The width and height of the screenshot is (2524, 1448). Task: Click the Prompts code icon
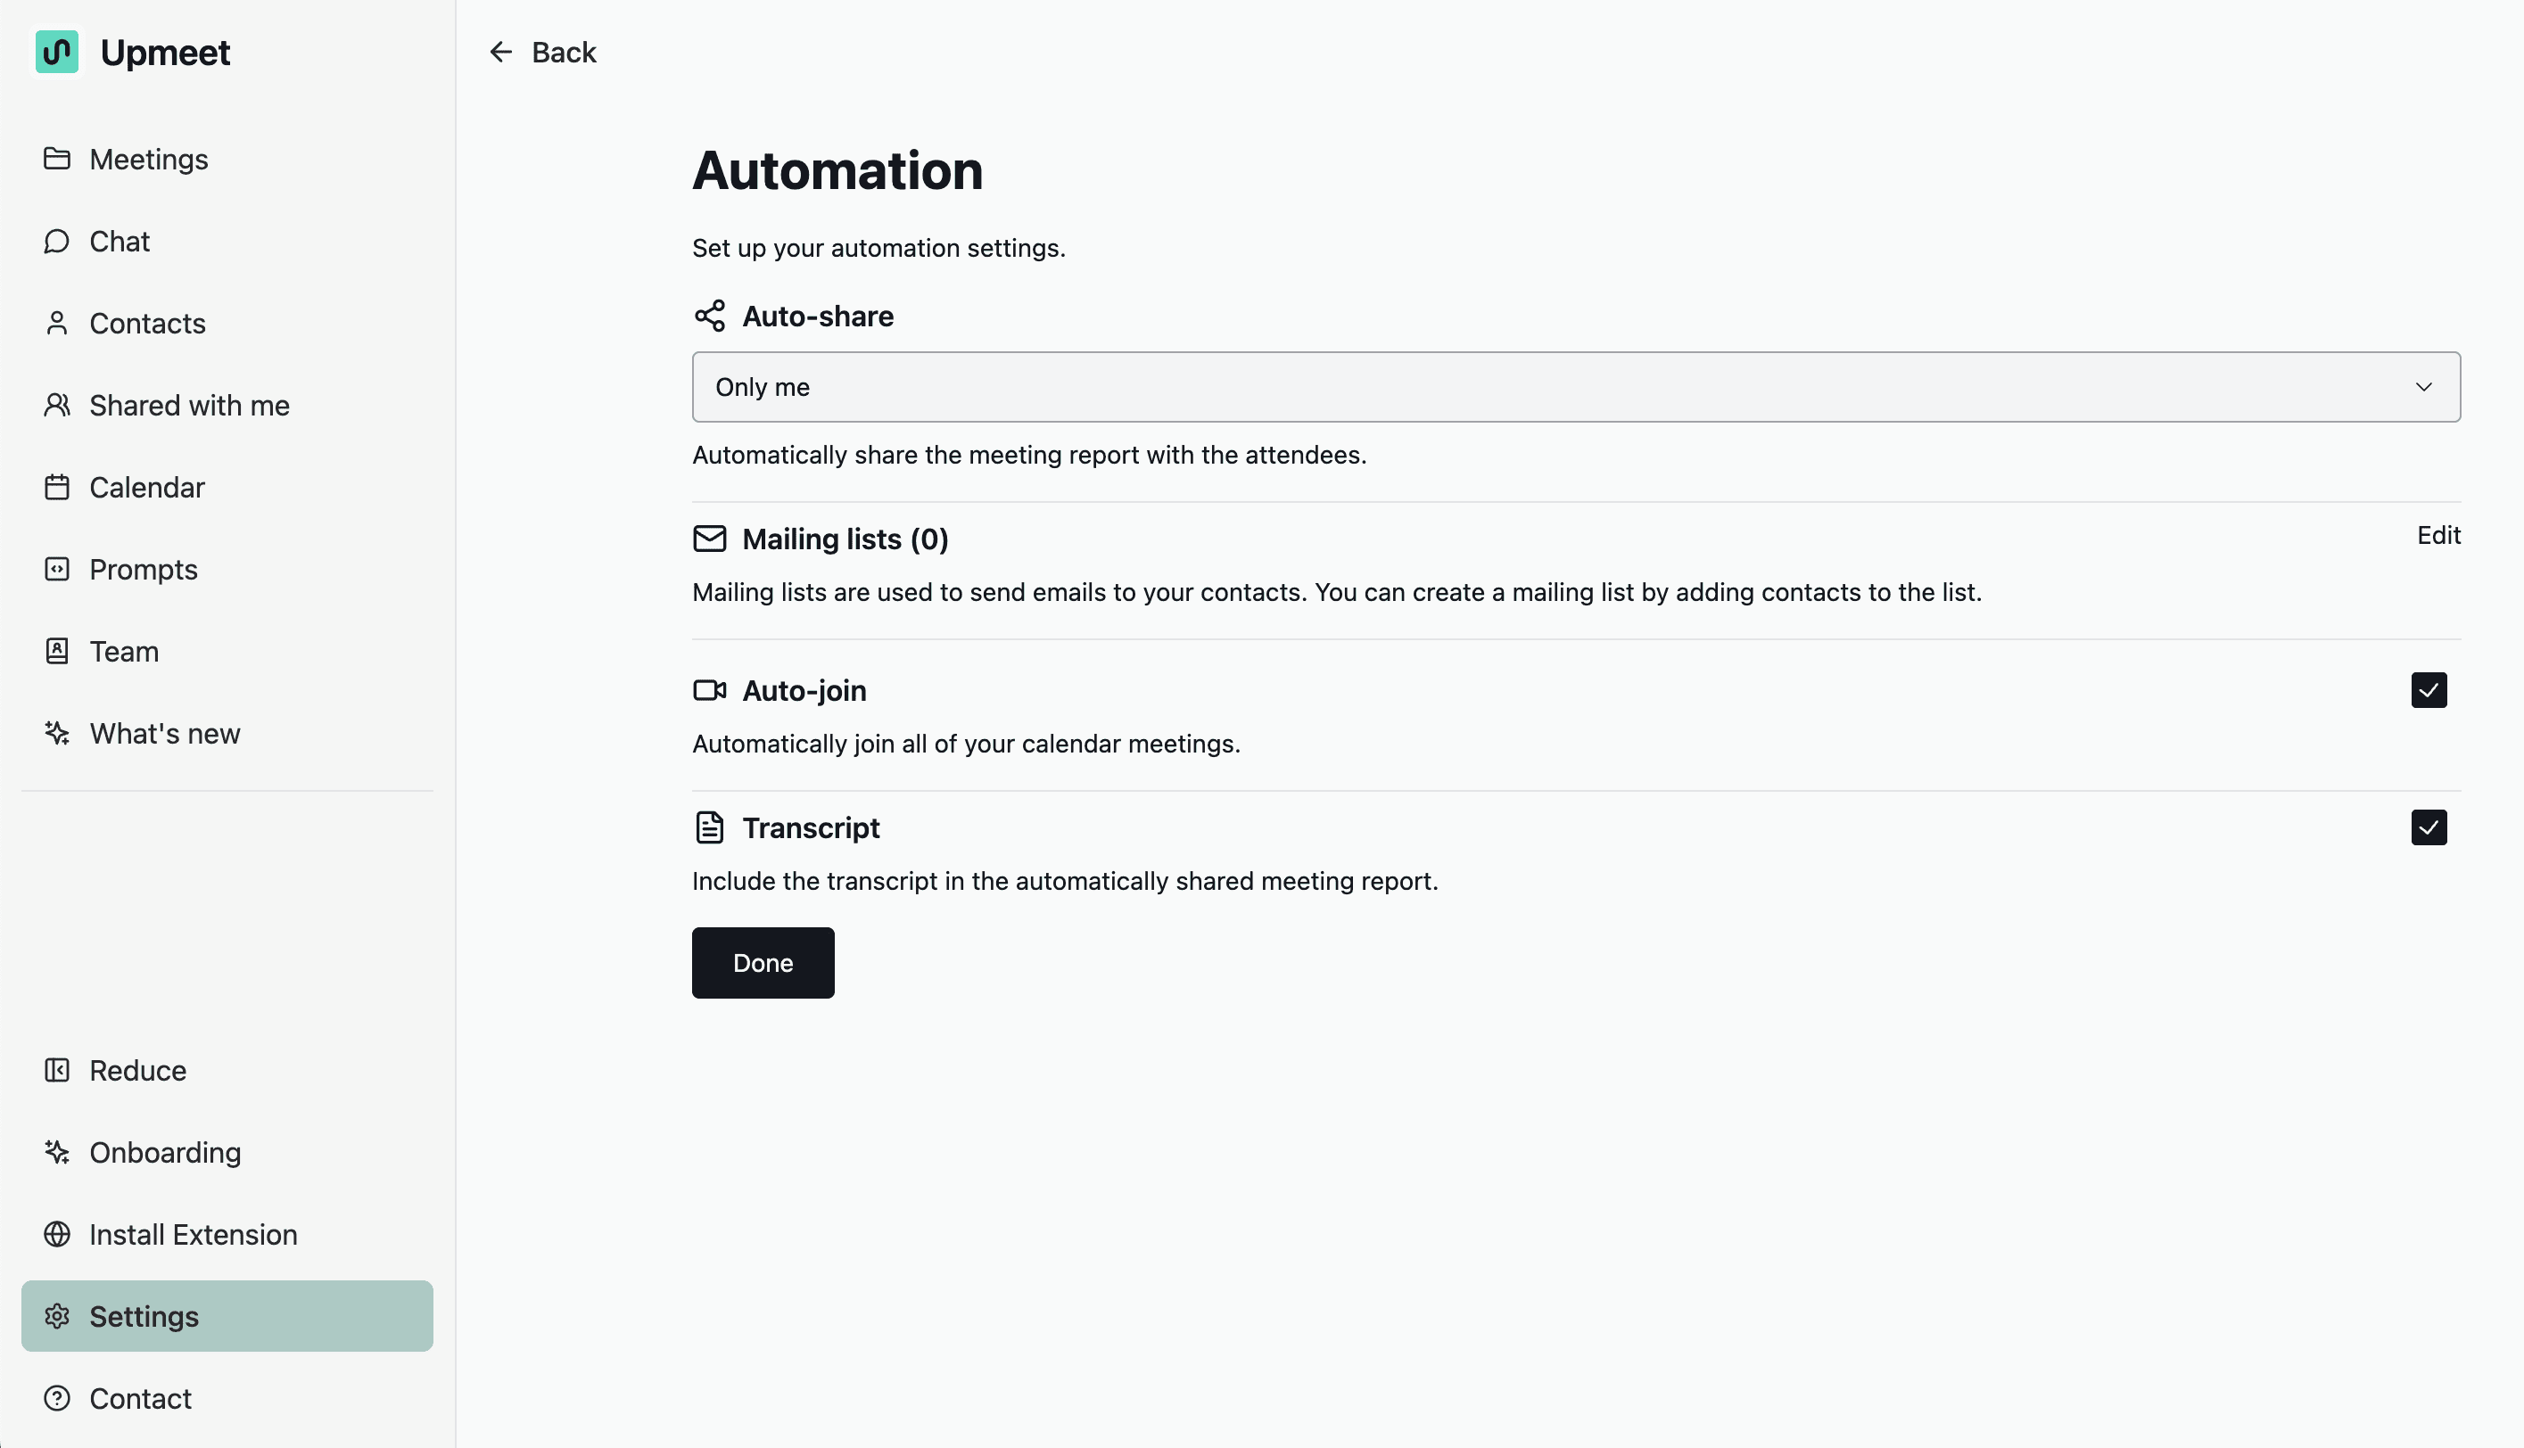tap(57, 570)
